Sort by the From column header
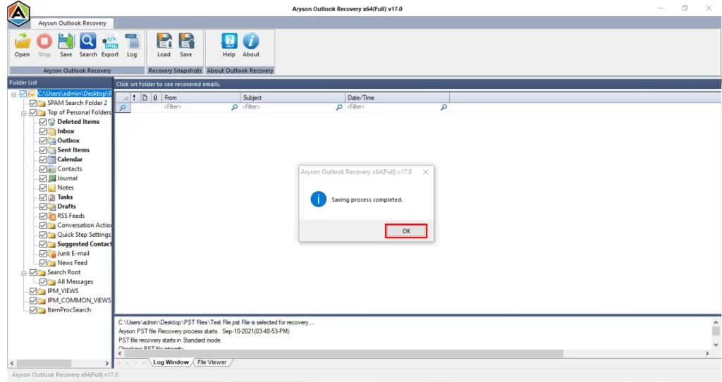The image size is (722, 382). 201,97
